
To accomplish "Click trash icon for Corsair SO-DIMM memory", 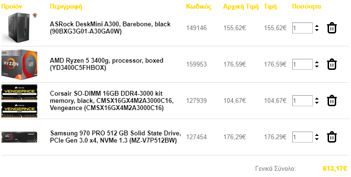I will pyautogui.click(x=332, y=101).
